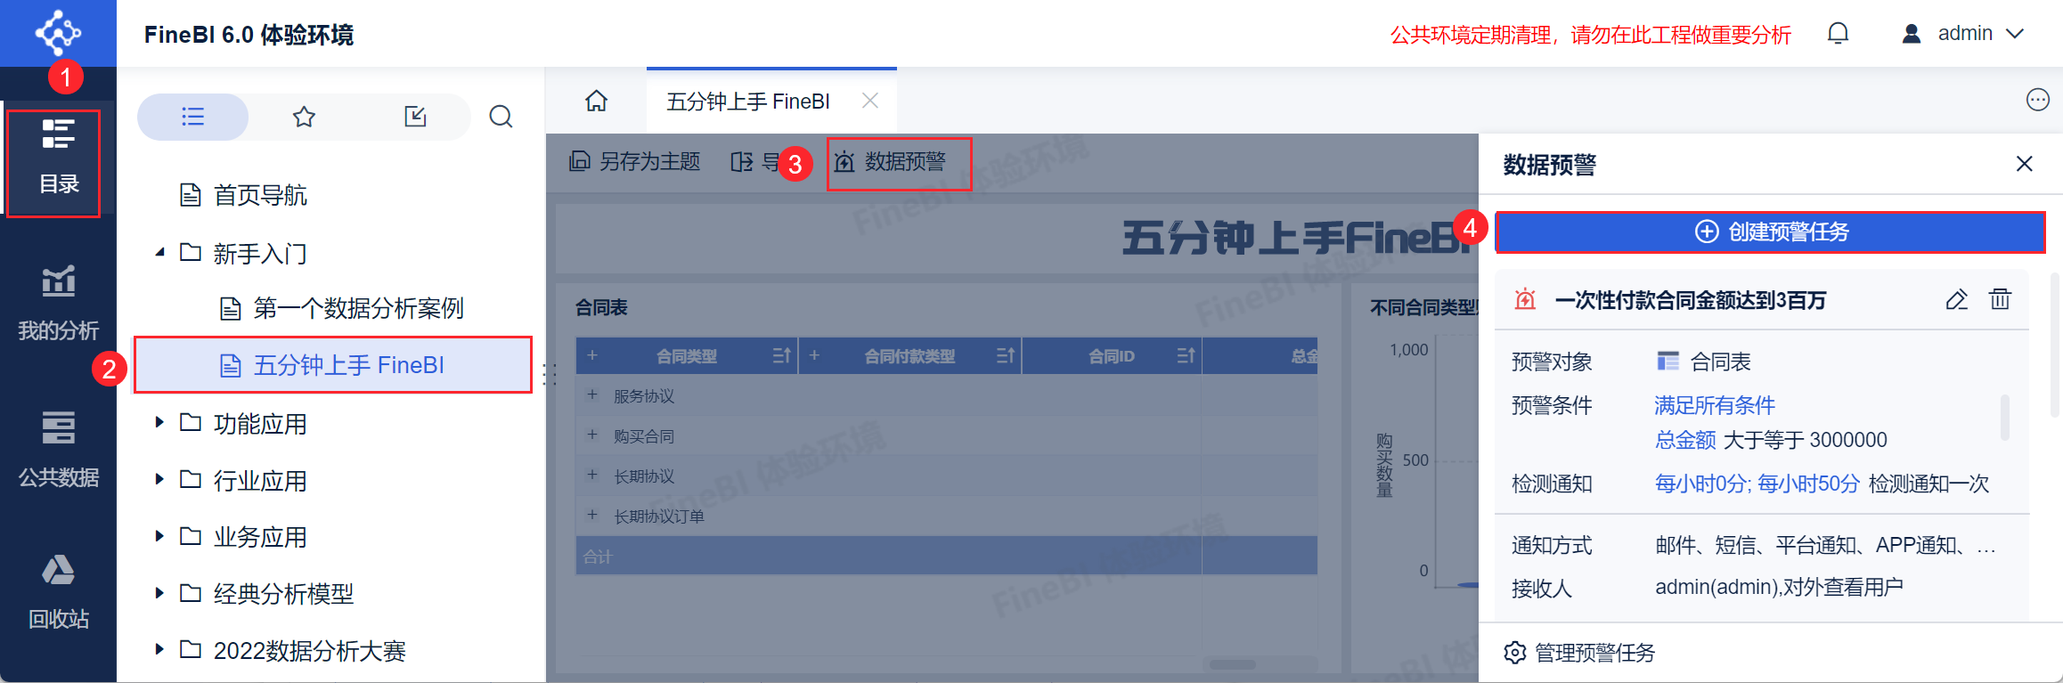Screen dimensions: 2063x683
Task: Click the export icon in toolbar
Action: [x=742, y=161]
